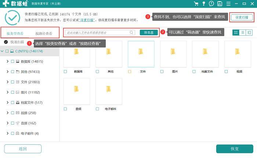Check the 图片 (11182) tree checkbox
Screen dimensions: 257x158
pyautogui.click(x=12, y=92)
